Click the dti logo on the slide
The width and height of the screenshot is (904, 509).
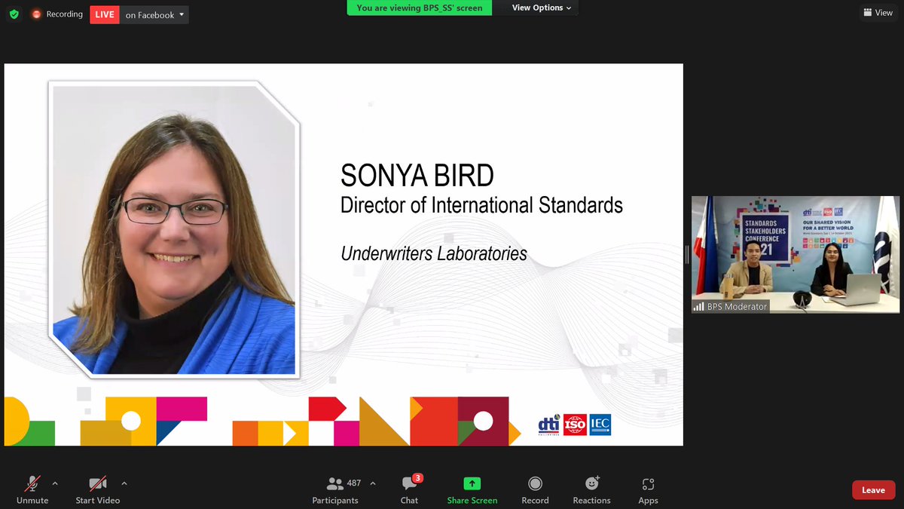click(549, 426)
